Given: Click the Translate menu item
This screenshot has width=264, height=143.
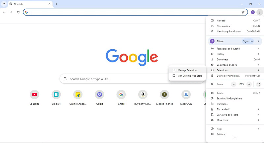Looking at the screenshot, I should (x=235, y=104).
